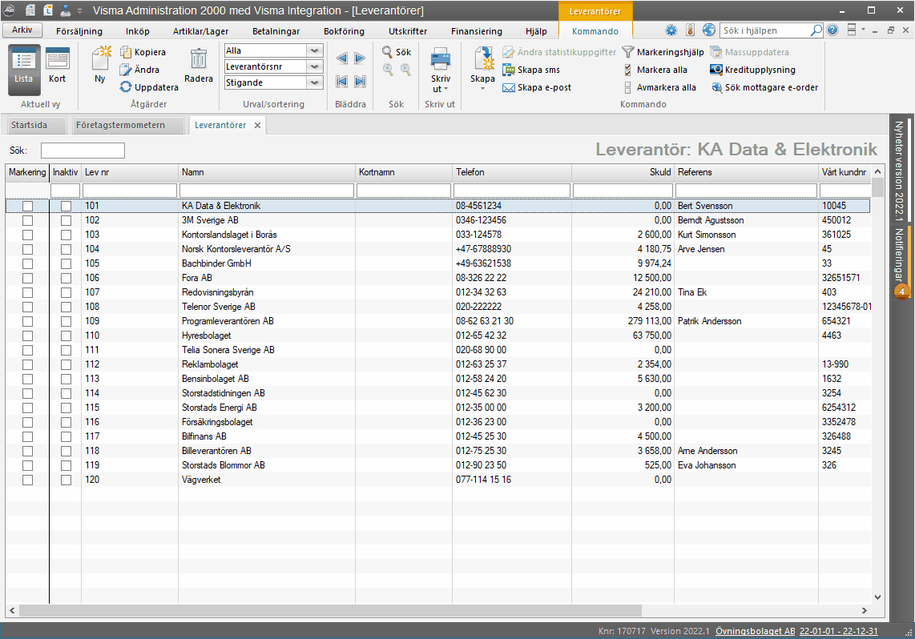The height and width of the screenshot is (639, 915).
Task: Open Kreditupplysning
Action: coord(753,70)
